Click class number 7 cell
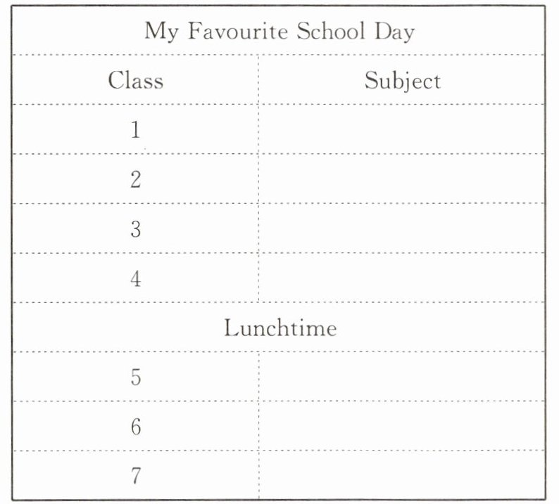This screenshot has height=504, width=559. point(135,476)
